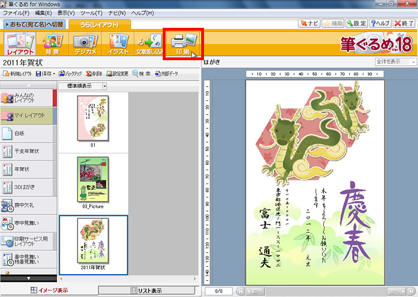This screenshot has width=418, height=297.
Task: Click the 慶春 calligraphy on the postcard
Action: [x=354, y=222]
